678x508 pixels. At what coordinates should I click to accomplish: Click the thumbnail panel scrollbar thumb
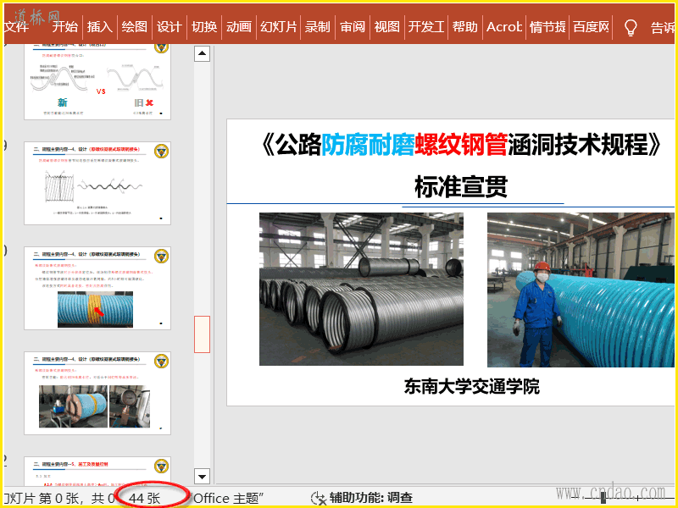(x=202, y=334)
